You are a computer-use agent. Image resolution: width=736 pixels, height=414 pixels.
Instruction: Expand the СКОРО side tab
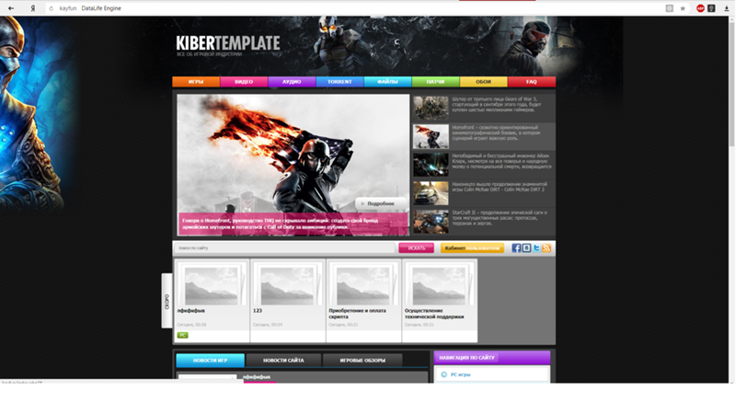[x=167, y=301]
